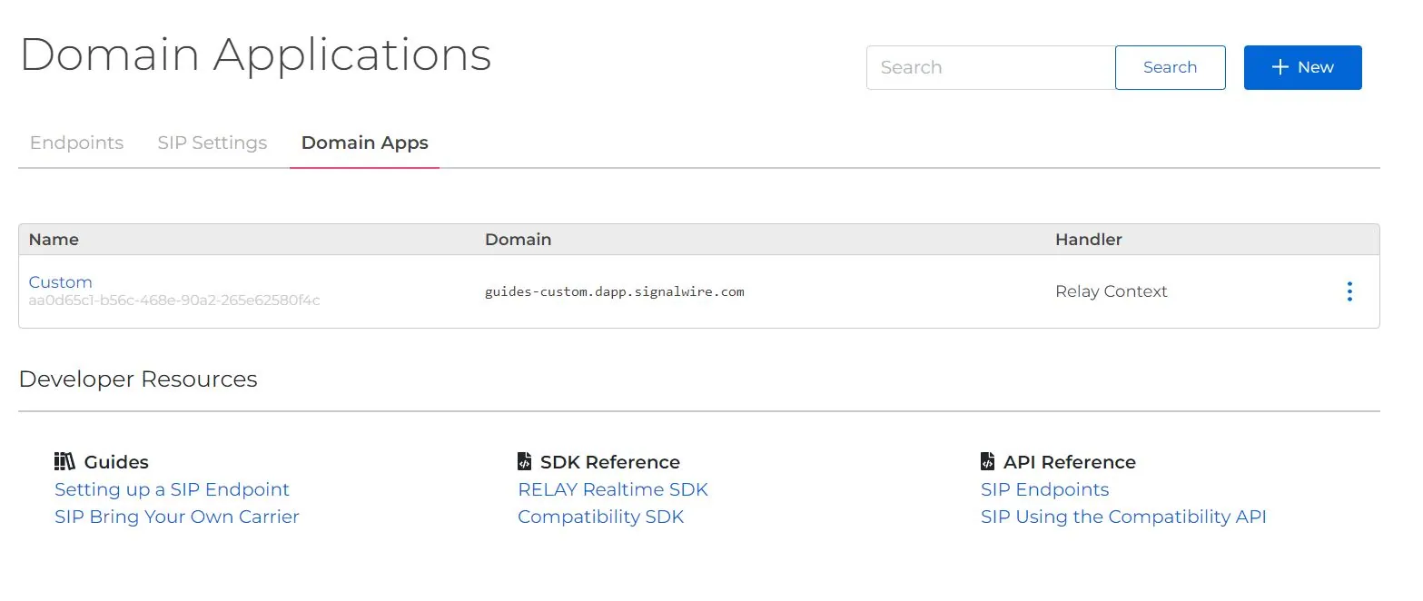Open the SIP Endpoints API reference
This screenshot has height=601, width=1423.
tap(1044, 489)
